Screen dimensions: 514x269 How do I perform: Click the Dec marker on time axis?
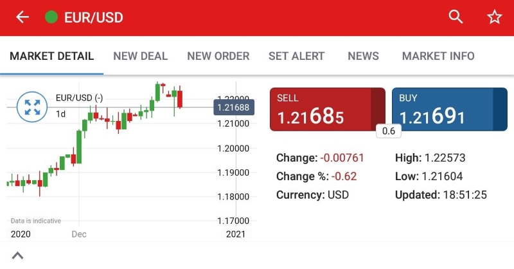point(78,234)
